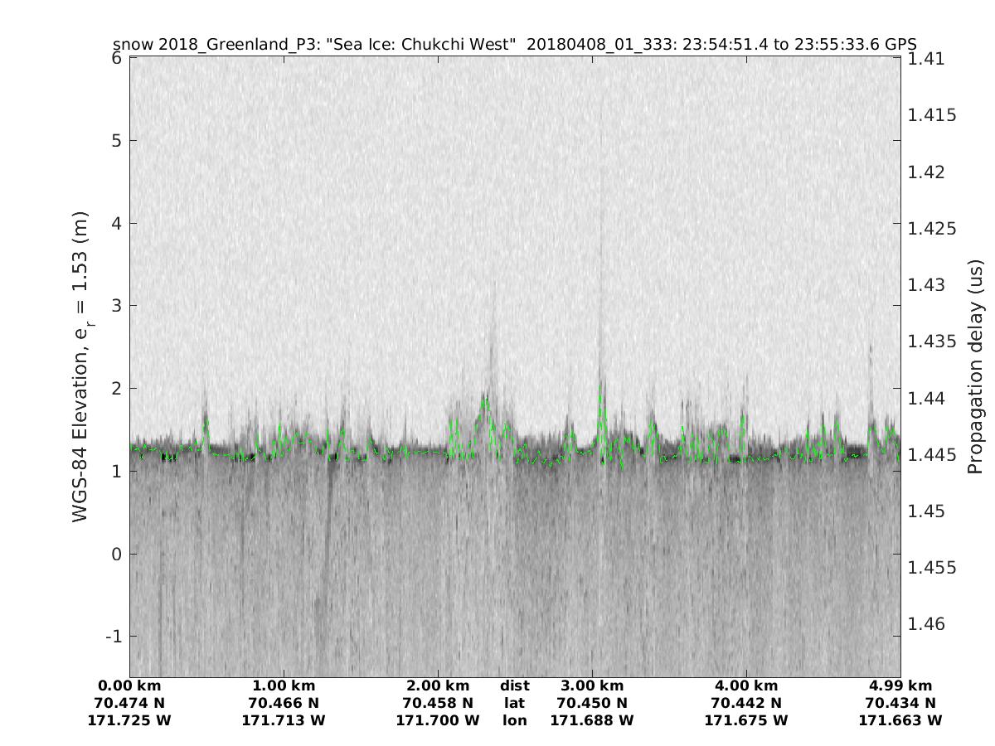This screenshot has height=746, width=995.
Task: Select the 1.46 propagation delay tick
Action: pyautogui.click(x=926, y=624)
